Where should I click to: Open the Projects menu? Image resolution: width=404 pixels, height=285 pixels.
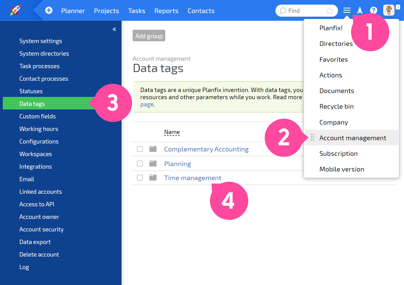coord(106,11)
